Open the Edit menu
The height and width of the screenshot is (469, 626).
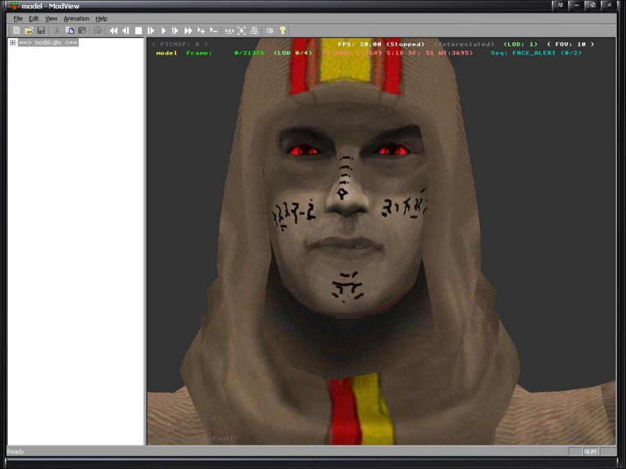34,19
